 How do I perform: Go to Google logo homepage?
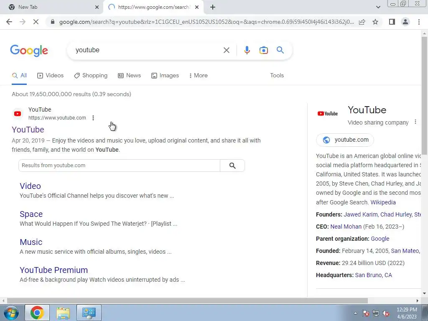click(x=29, y=51)
